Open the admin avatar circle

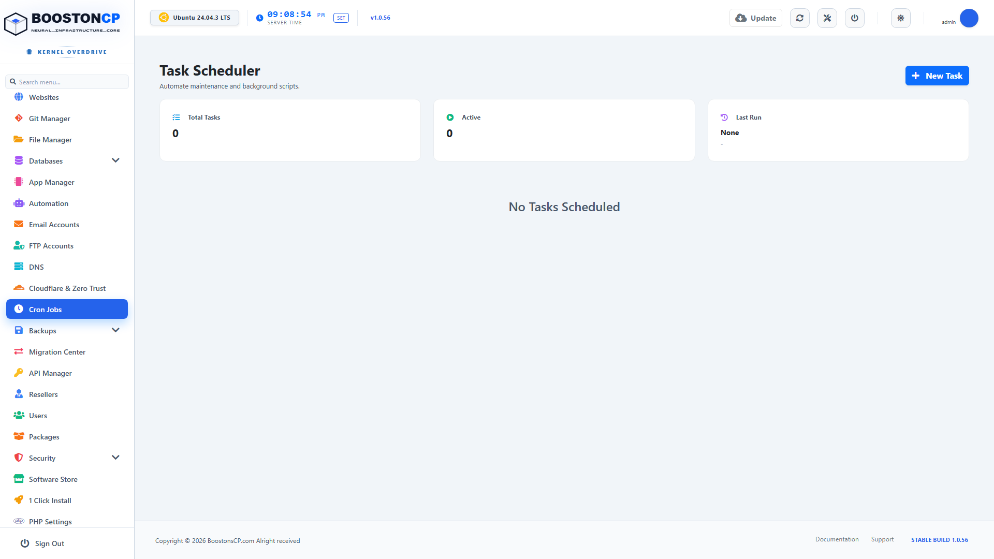coord(969,18)
